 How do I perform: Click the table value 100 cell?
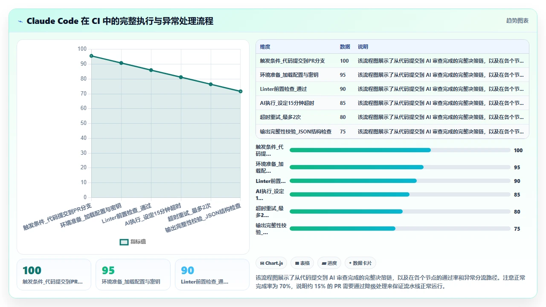click(x=344, y=61)
